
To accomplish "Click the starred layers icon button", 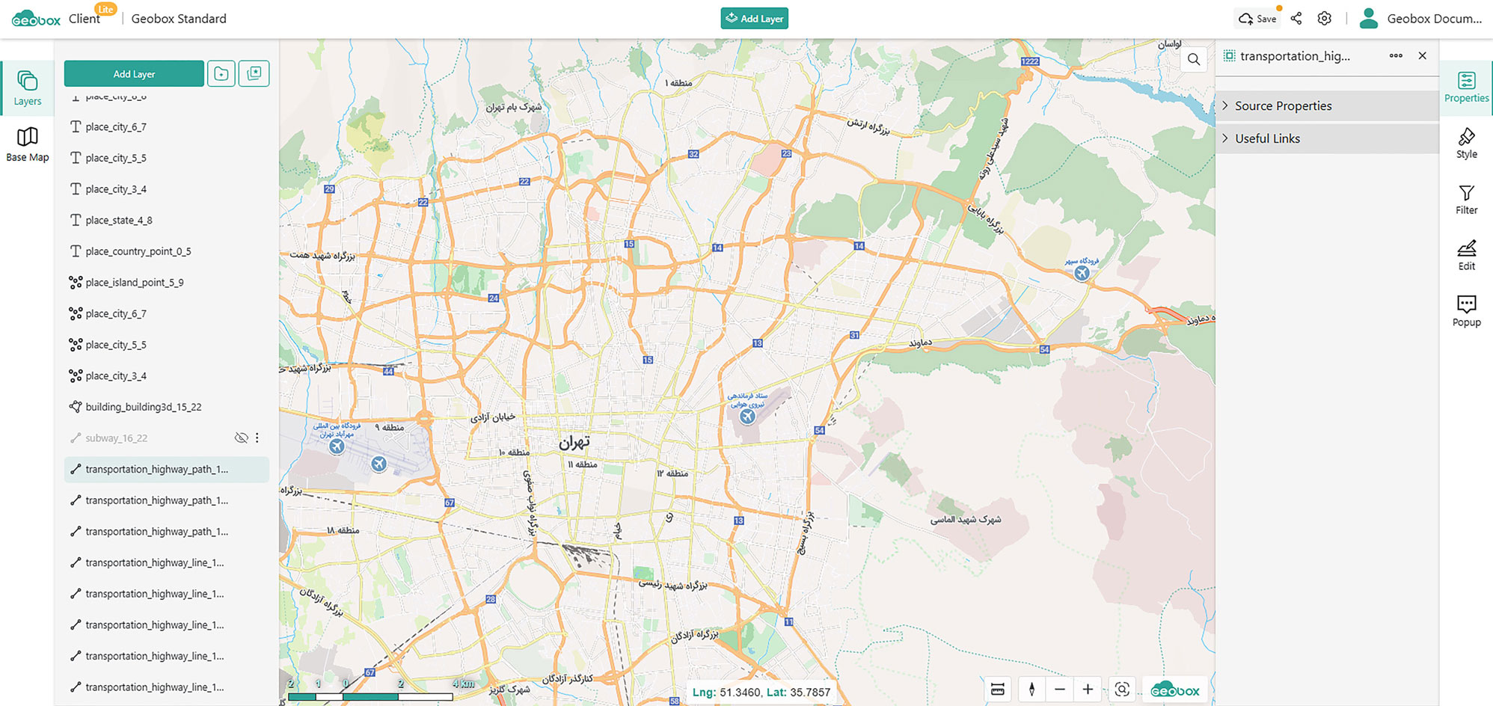I will (x=254, y=74).
